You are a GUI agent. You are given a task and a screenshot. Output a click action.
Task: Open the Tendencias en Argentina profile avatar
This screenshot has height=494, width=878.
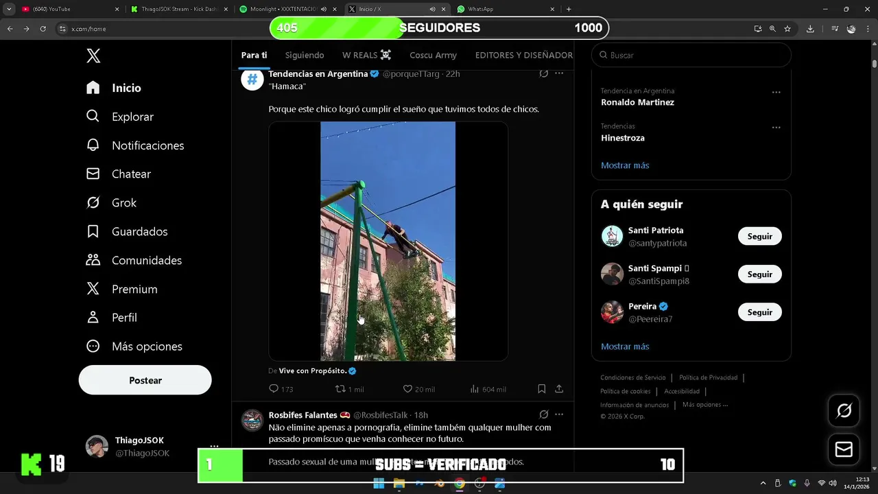252,79
